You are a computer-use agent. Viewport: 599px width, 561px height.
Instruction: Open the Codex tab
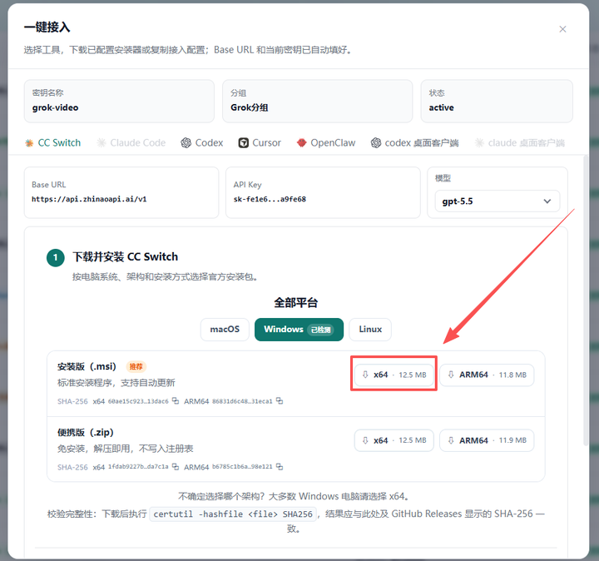pos(202,143)
